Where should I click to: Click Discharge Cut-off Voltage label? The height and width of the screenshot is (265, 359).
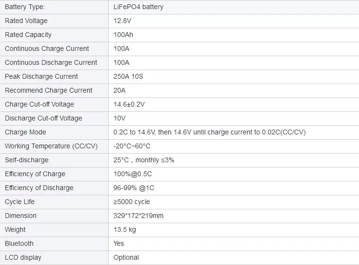pos(43,118)
